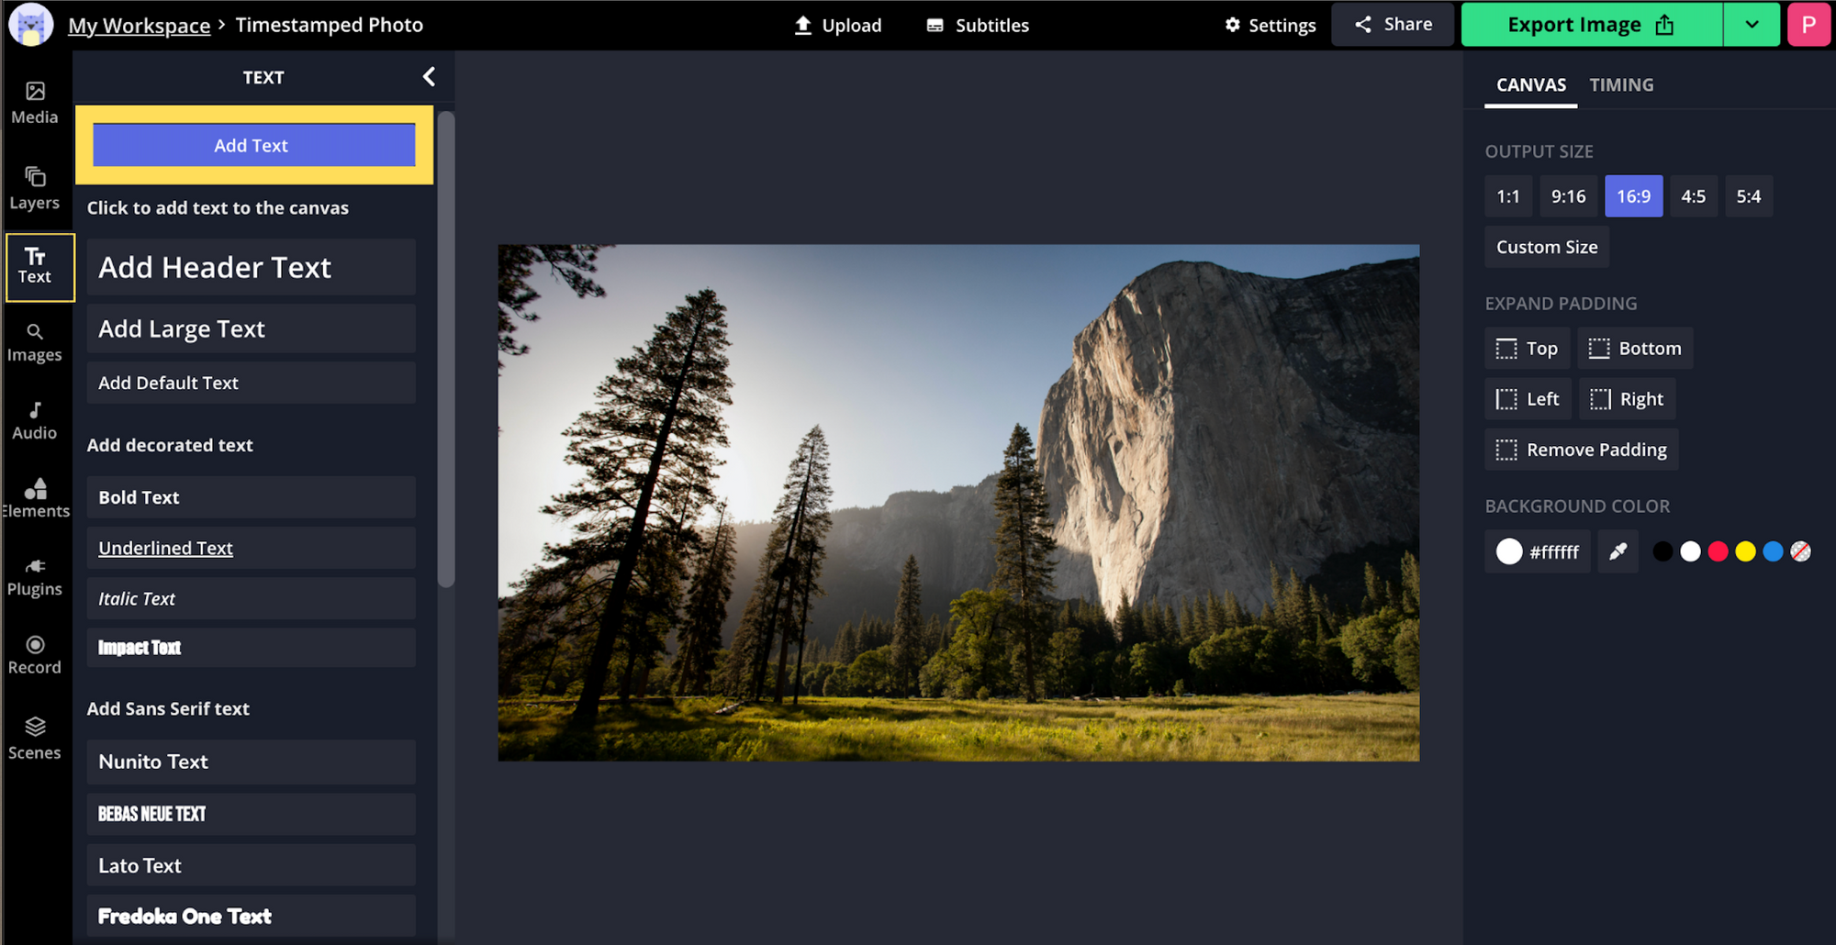
Task: Open the Record panel
Action: (35, 655)
